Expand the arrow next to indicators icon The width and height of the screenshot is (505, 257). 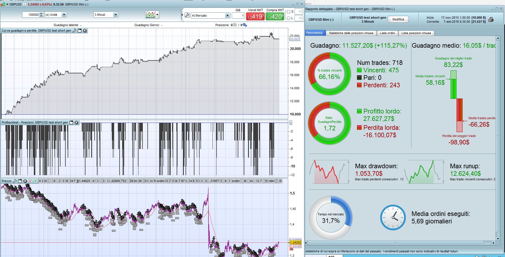click(x=157, y=15)
